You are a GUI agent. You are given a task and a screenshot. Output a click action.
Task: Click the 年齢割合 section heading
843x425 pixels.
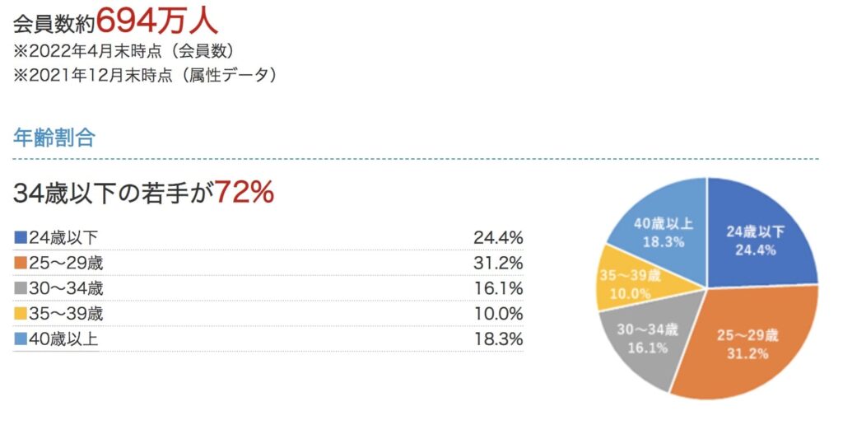coord(54,138)
